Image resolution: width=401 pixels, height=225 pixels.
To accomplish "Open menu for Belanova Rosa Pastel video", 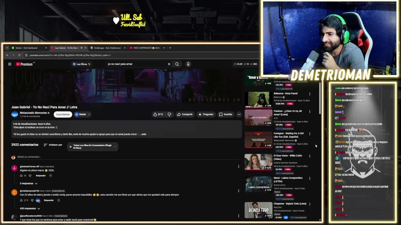I will (310, 94).
